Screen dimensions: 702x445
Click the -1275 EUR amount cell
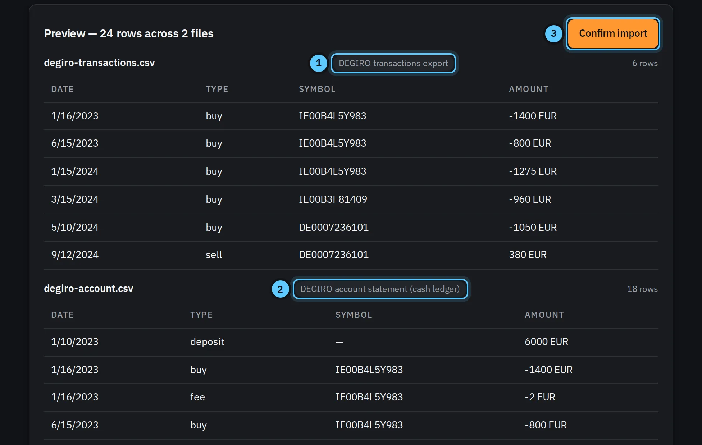point(533,171)
